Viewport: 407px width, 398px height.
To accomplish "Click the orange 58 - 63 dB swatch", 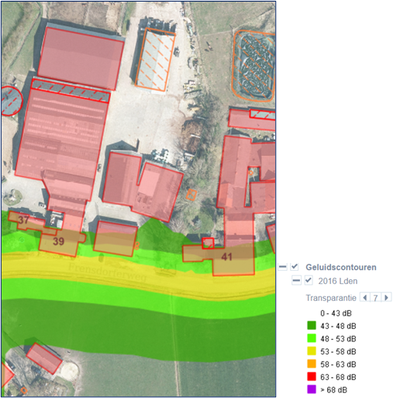I will [312, 364].
